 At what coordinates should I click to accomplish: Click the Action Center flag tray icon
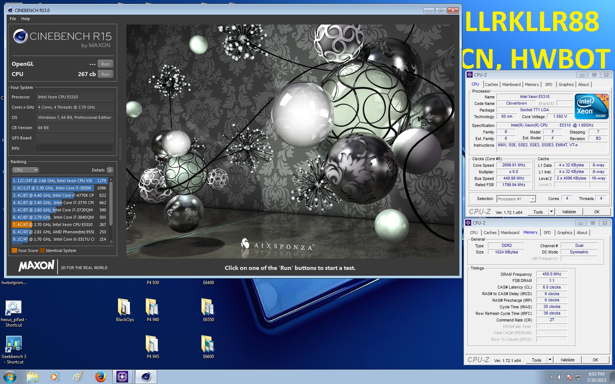coord(569,377)
